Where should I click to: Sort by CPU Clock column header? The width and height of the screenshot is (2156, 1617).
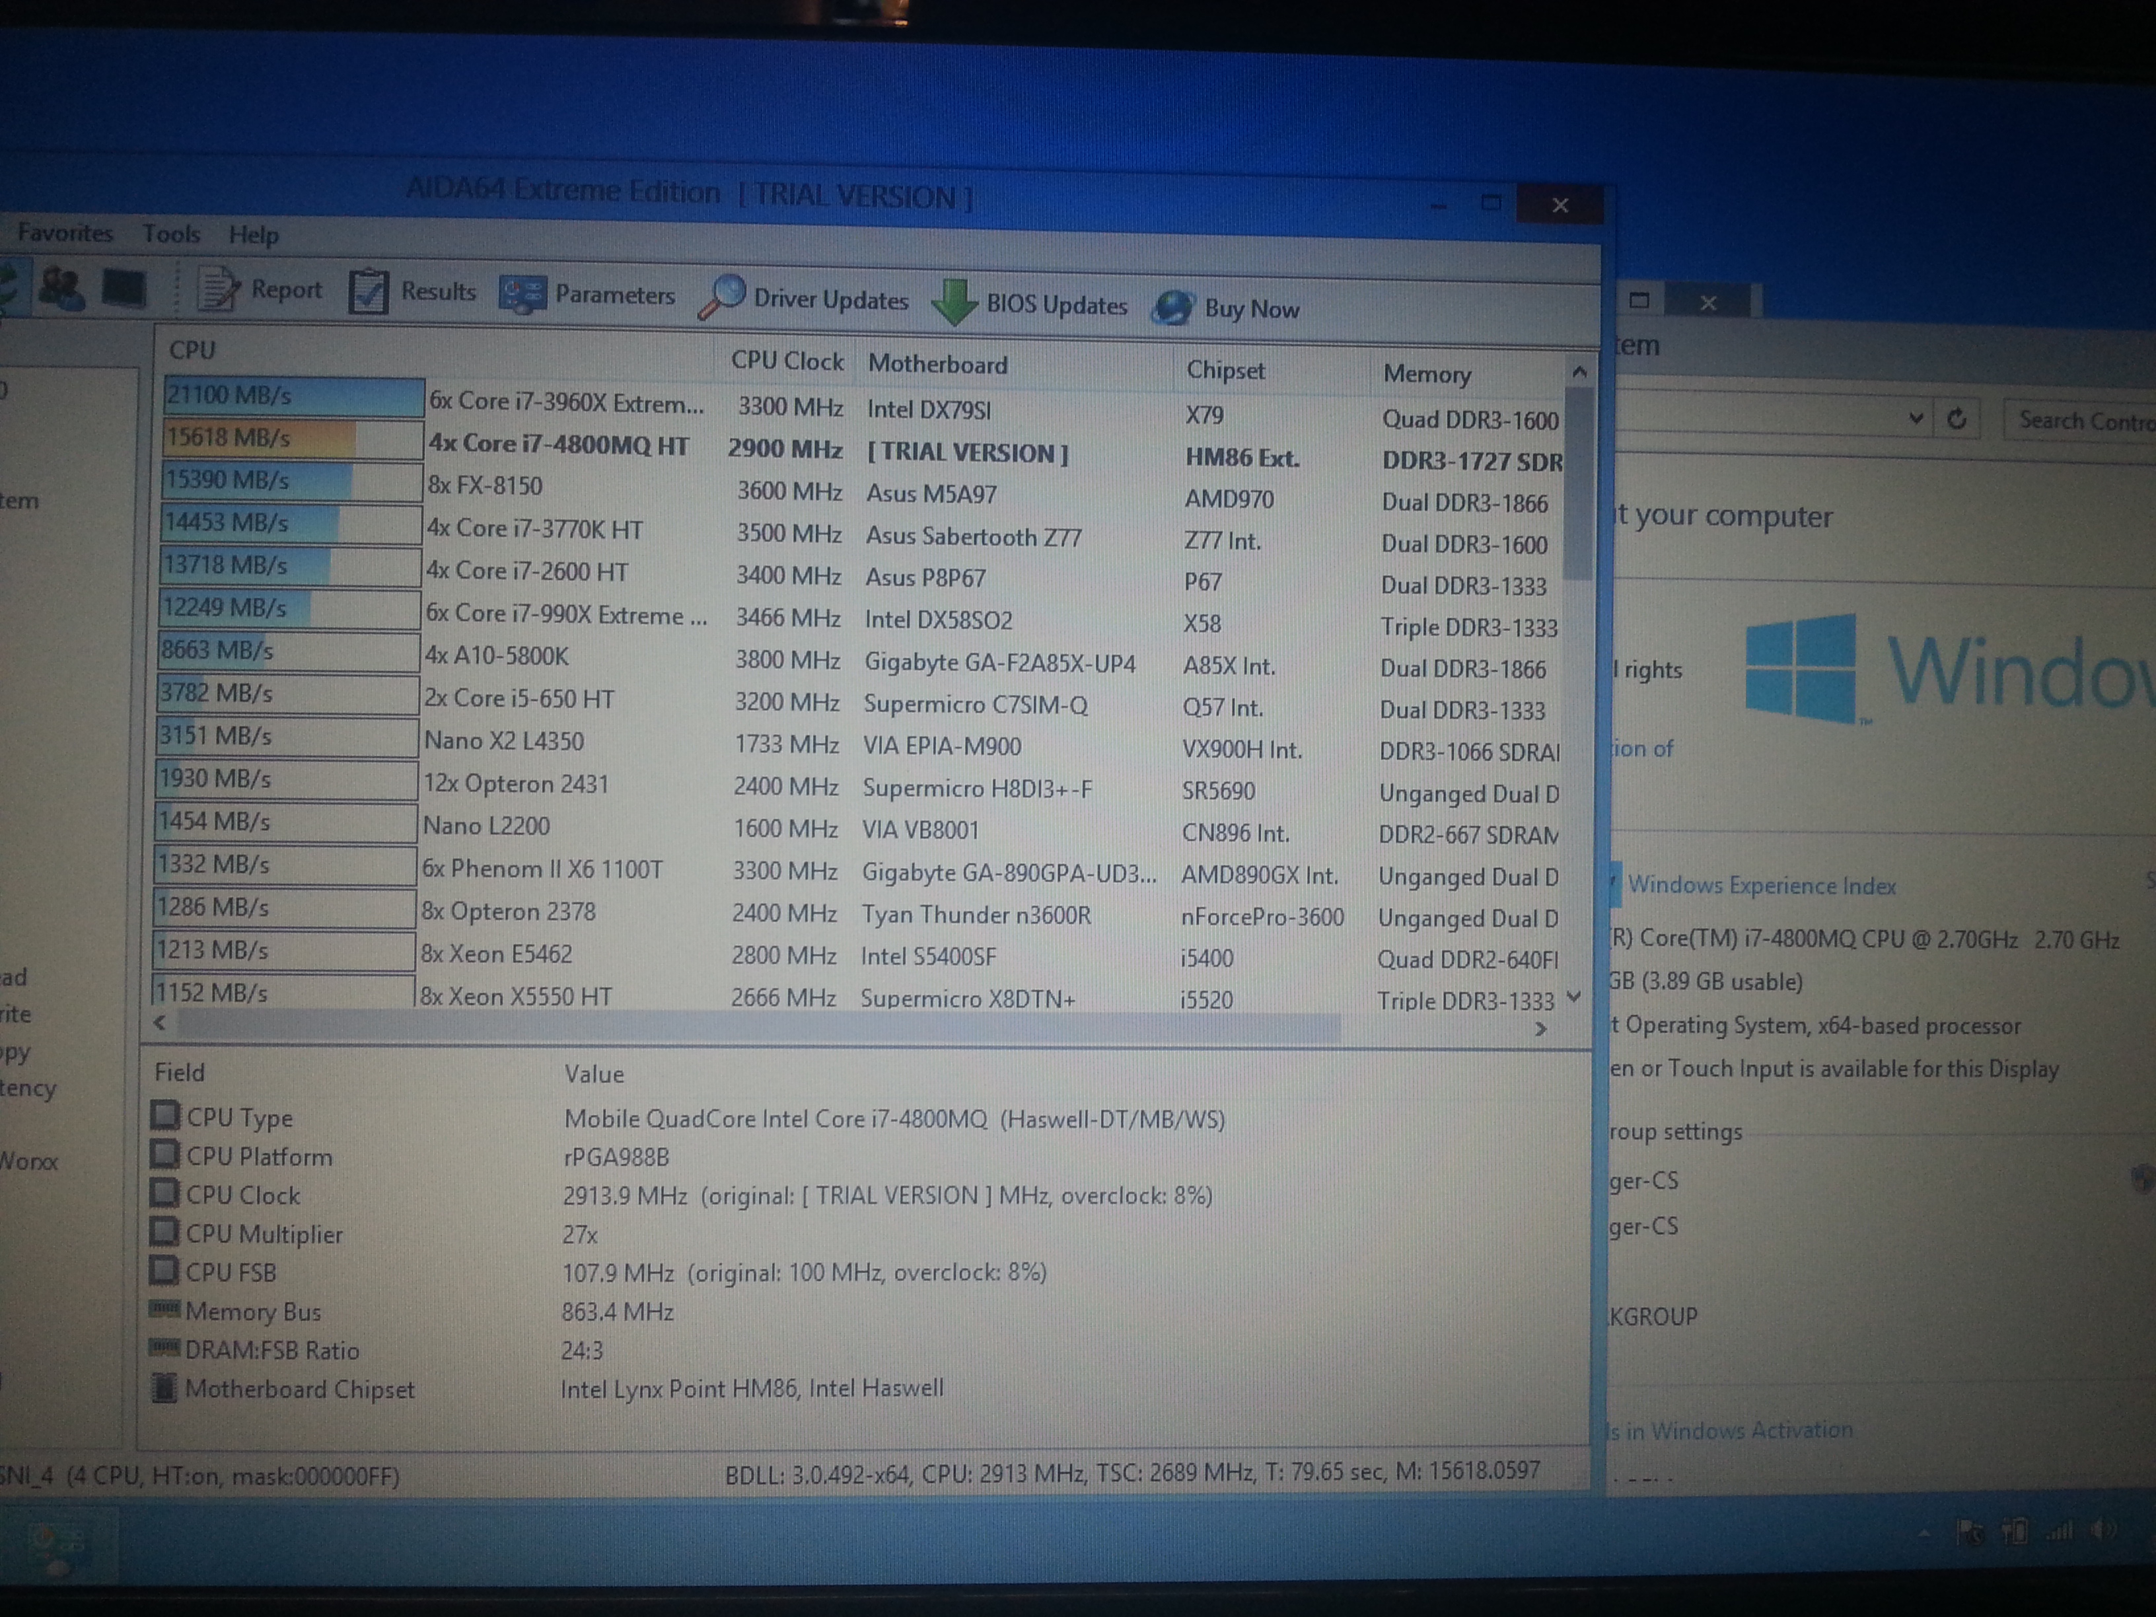[787, 361]
